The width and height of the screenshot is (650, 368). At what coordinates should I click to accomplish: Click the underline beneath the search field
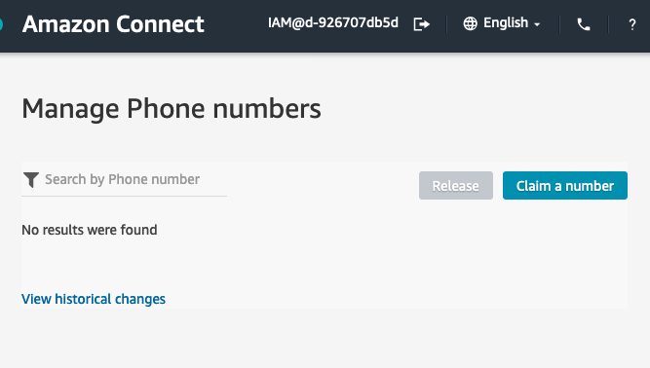124,196
